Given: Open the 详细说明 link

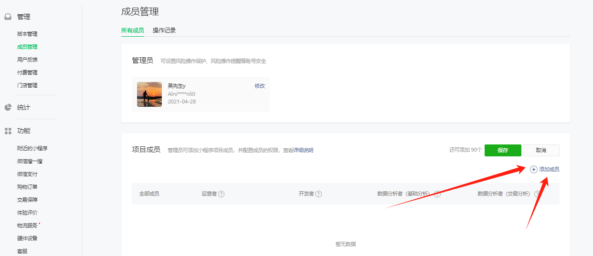Looking at the screenshot, I should tap(304, 150).
